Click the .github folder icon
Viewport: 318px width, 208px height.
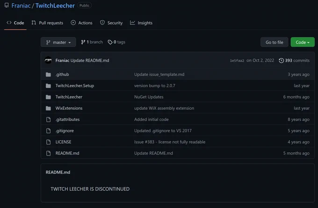point(48,74)
